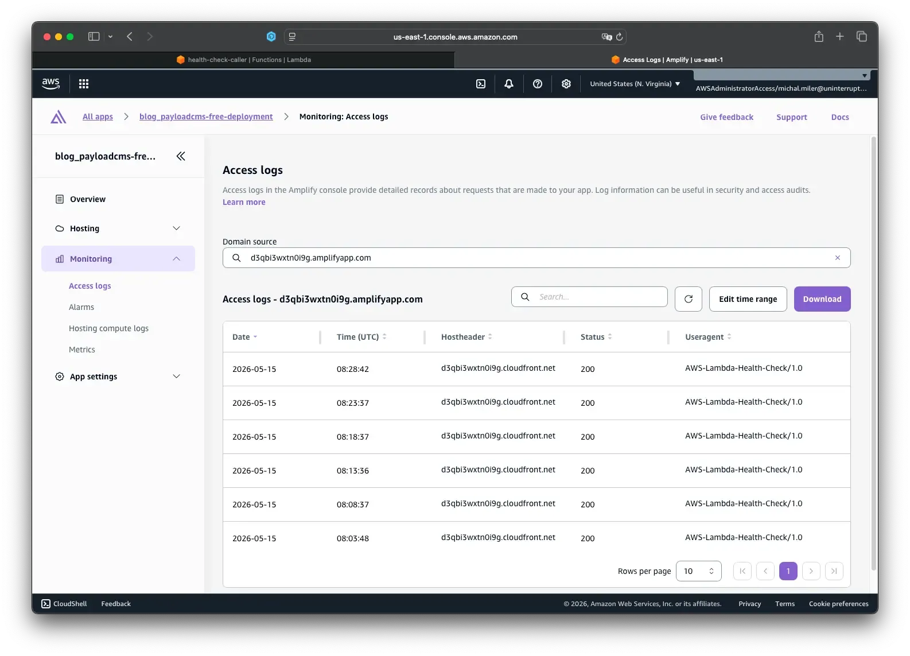Click the Learn more link
The width and height of the screenshot is (910, 656).
pyautogui.click(x=244, y=202)
